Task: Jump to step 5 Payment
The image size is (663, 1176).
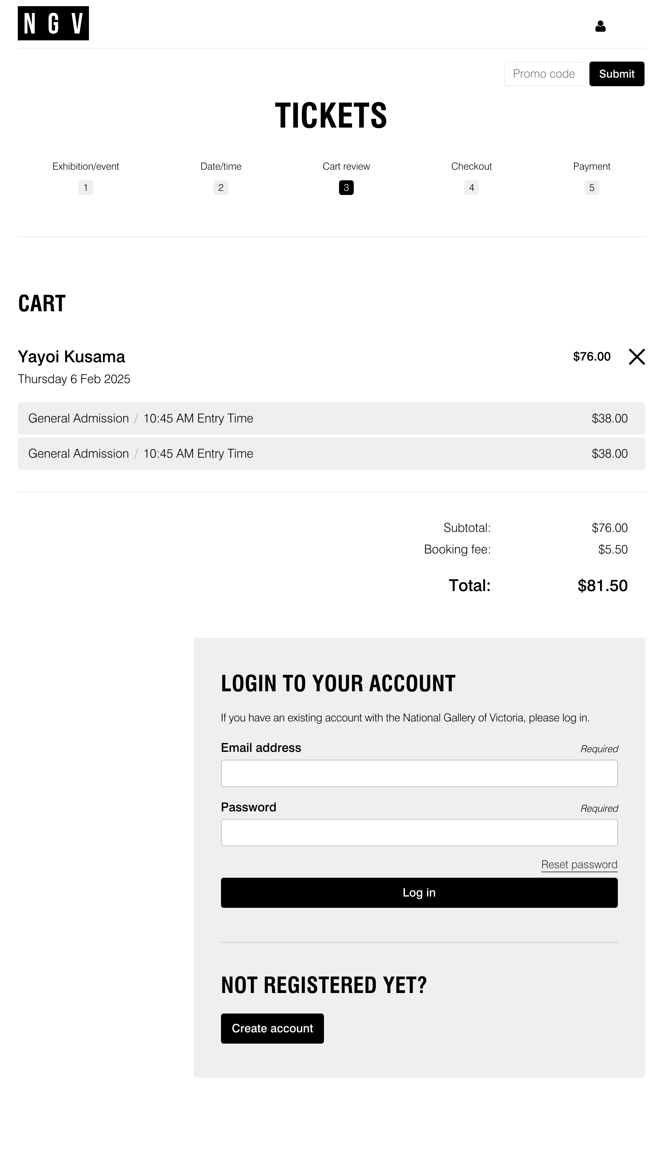Action: coord(592,187)
